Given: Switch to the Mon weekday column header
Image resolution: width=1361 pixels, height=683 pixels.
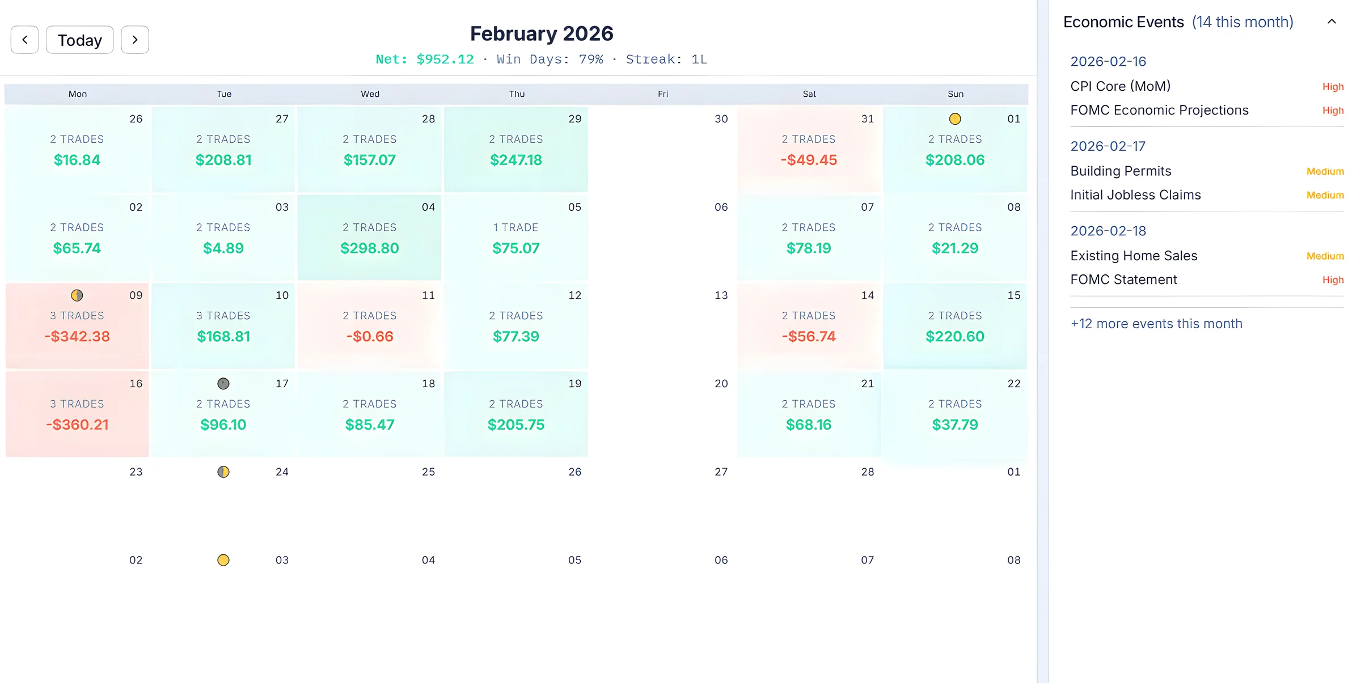Looking at the screenshot, I should 77,94.
